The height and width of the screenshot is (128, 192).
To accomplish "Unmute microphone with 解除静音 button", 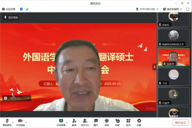I will 7,122.
